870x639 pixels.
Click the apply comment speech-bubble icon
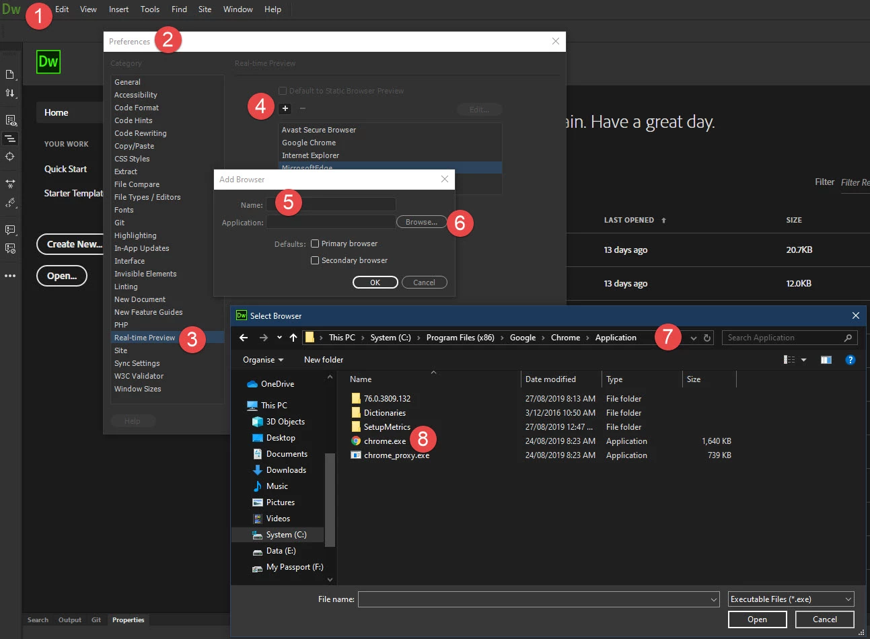(x=10, y=230)
